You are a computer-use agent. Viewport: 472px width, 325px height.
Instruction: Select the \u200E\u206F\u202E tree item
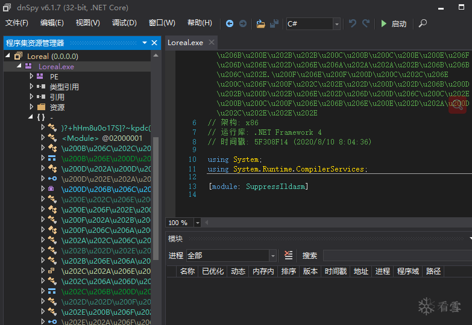click(x=106, y=210)
